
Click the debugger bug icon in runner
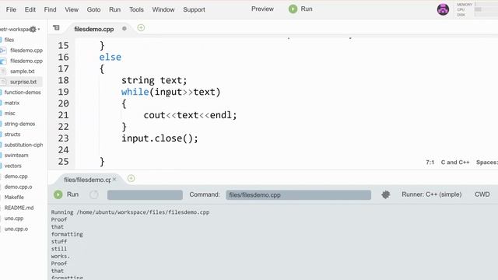coord(386,194)
